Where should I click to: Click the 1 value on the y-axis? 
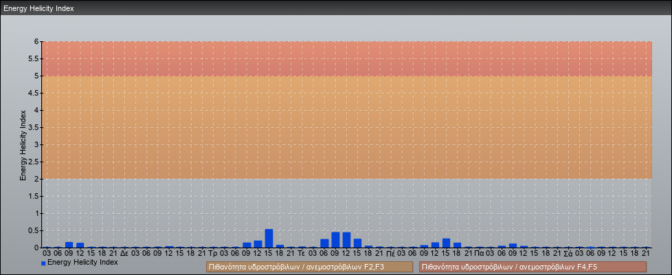point(37,213)
